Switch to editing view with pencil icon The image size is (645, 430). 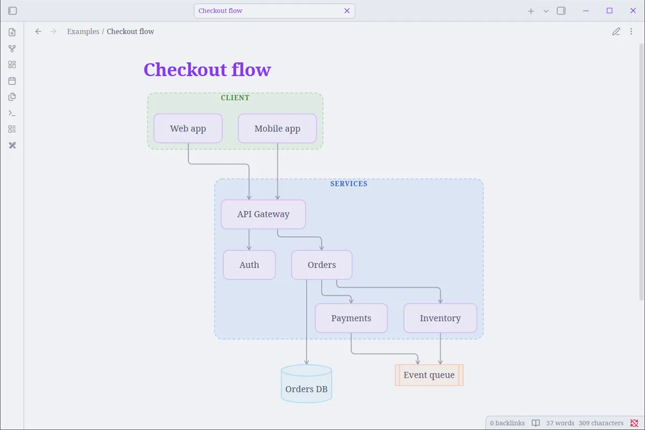click(x=616, y=31)
